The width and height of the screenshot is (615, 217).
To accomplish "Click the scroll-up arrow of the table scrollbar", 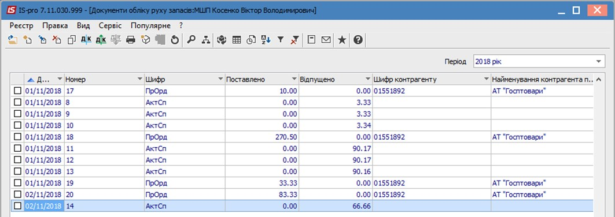I will point(598,80).
